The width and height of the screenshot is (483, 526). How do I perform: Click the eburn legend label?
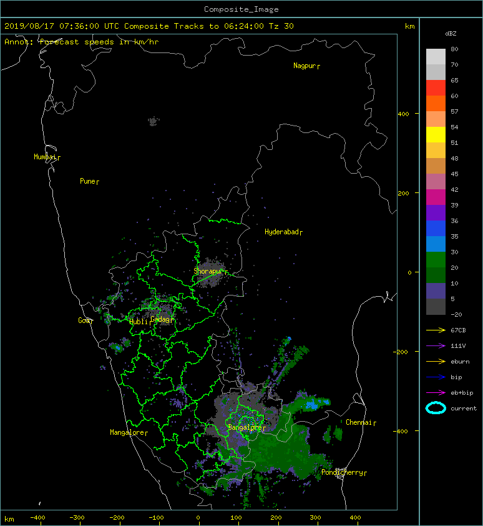click(x=460, y=361)
